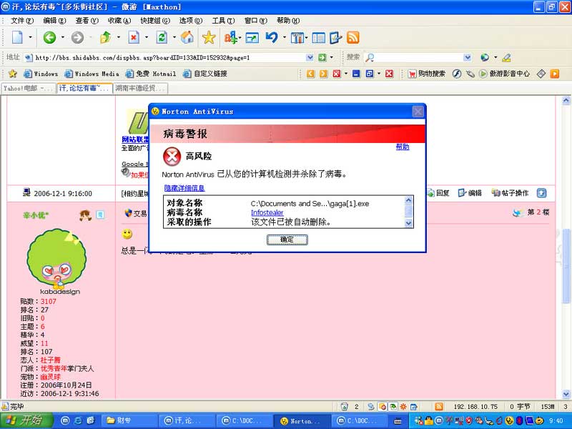Viewport: 572px width, 429px height.
Task: Click the 帮助 link in Norton dialog
Action: coord(403,147)
